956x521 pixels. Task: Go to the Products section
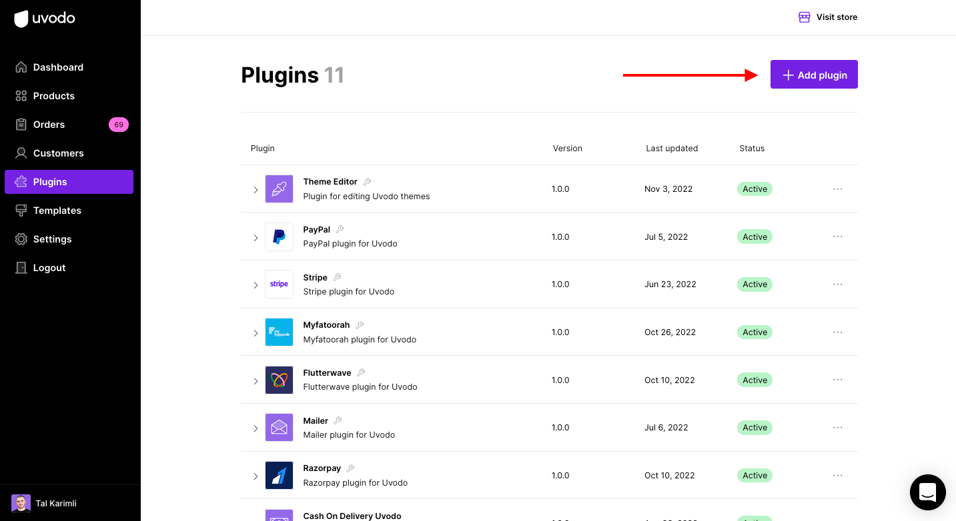69,96
